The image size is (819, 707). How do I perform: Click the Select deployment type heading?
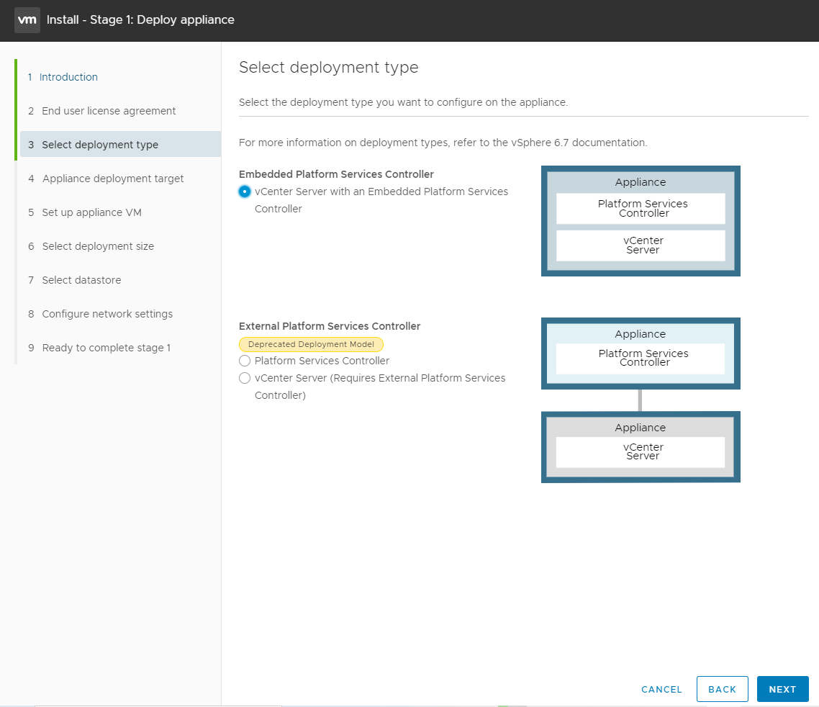[329, 68]
